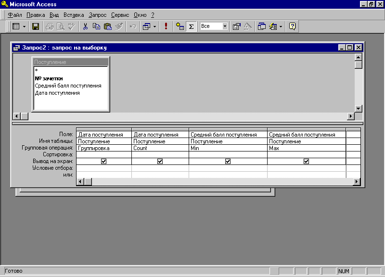The height and width of the screenshot is (277, 385).
Task: Open the Вид menu
Action: coord(54,15)
